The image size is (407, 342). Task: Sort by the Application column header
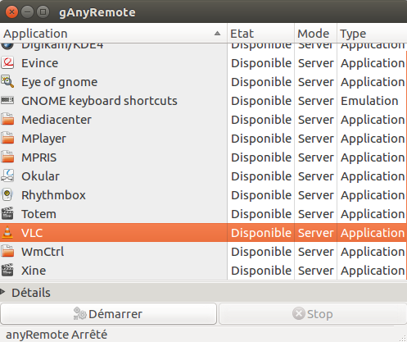[113, 34]
